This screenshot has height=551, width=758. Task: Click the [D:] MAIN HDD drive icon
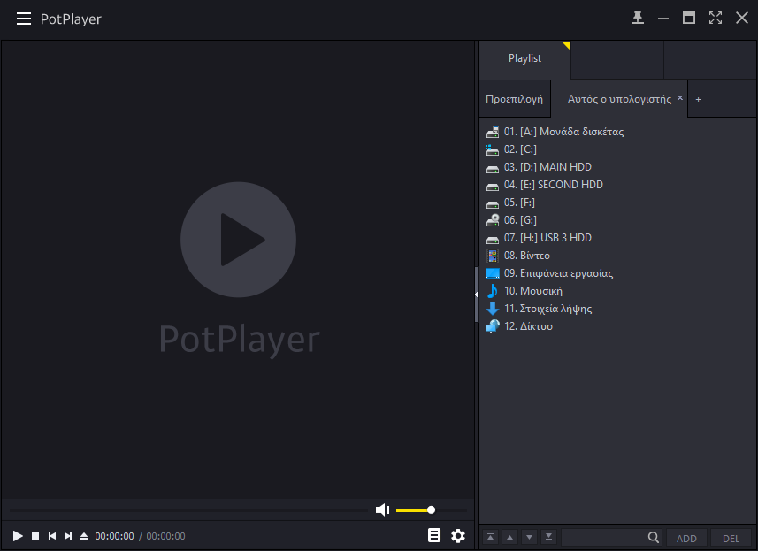[x=492, y=169]
